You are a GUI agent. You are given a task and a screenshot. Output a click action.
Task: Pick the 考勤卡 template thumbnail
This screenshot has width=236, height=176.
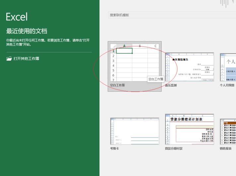click(135, 131)
